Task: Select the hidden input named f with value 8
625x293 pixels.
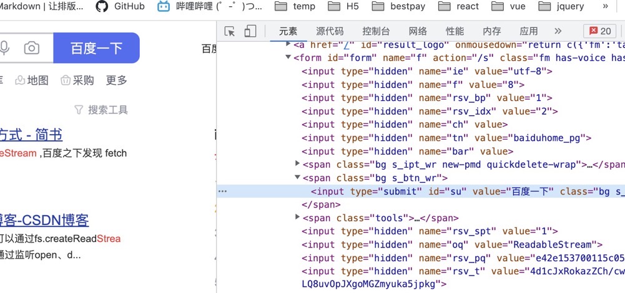Action: point(413,85)
